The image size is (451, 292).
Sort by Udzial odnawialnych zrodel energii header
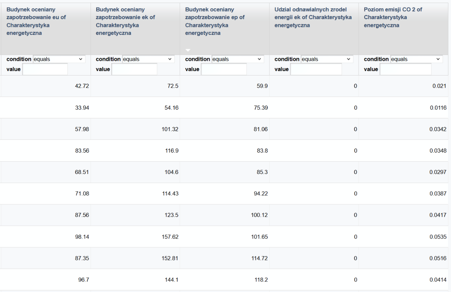point(313,18)
